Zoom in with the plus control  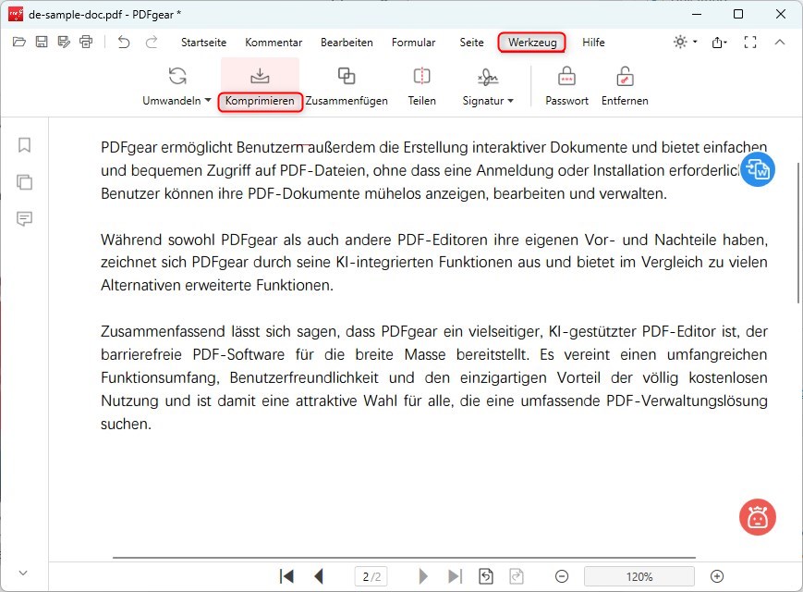point(717,575)
